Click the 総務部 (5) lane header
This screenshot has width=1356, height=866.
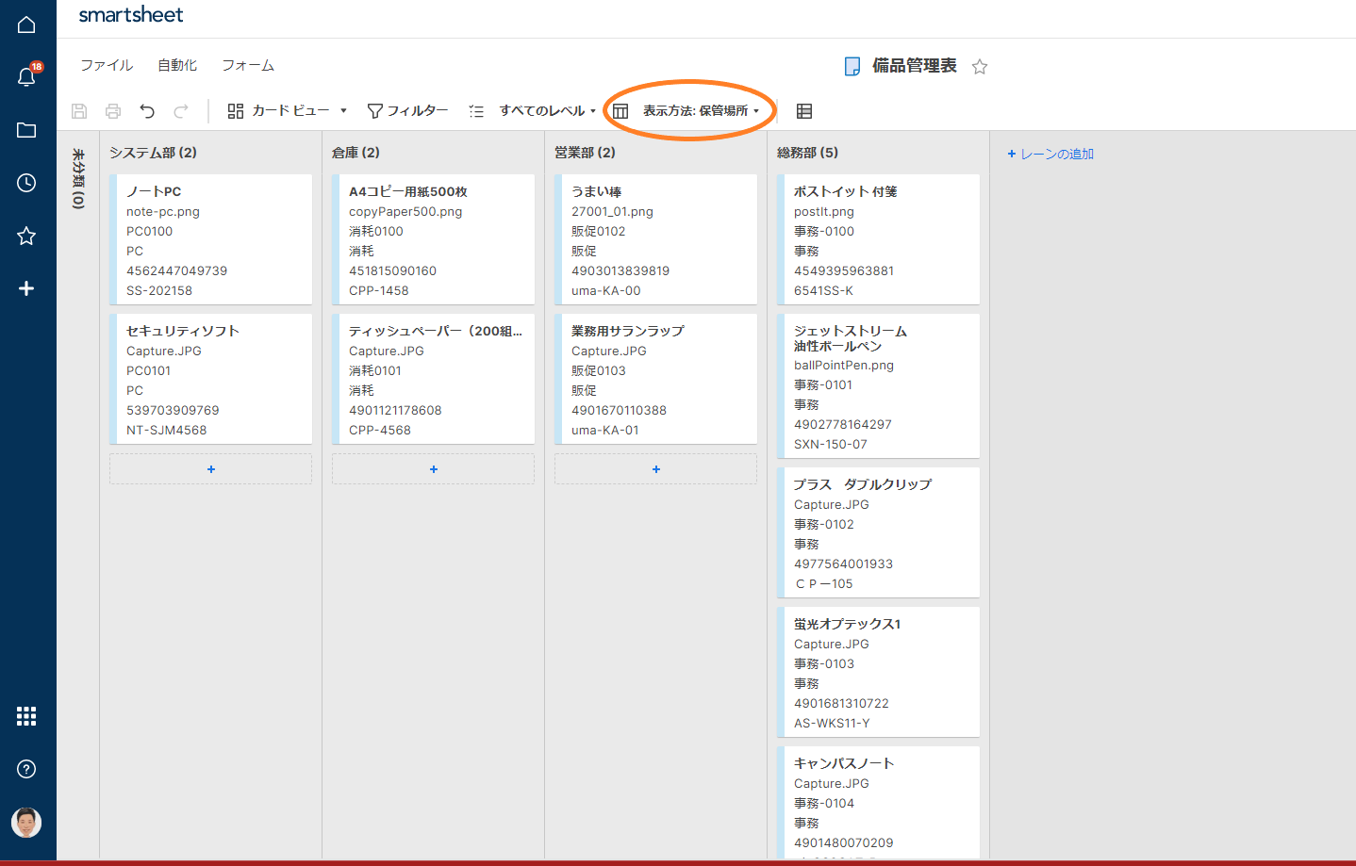807,153
